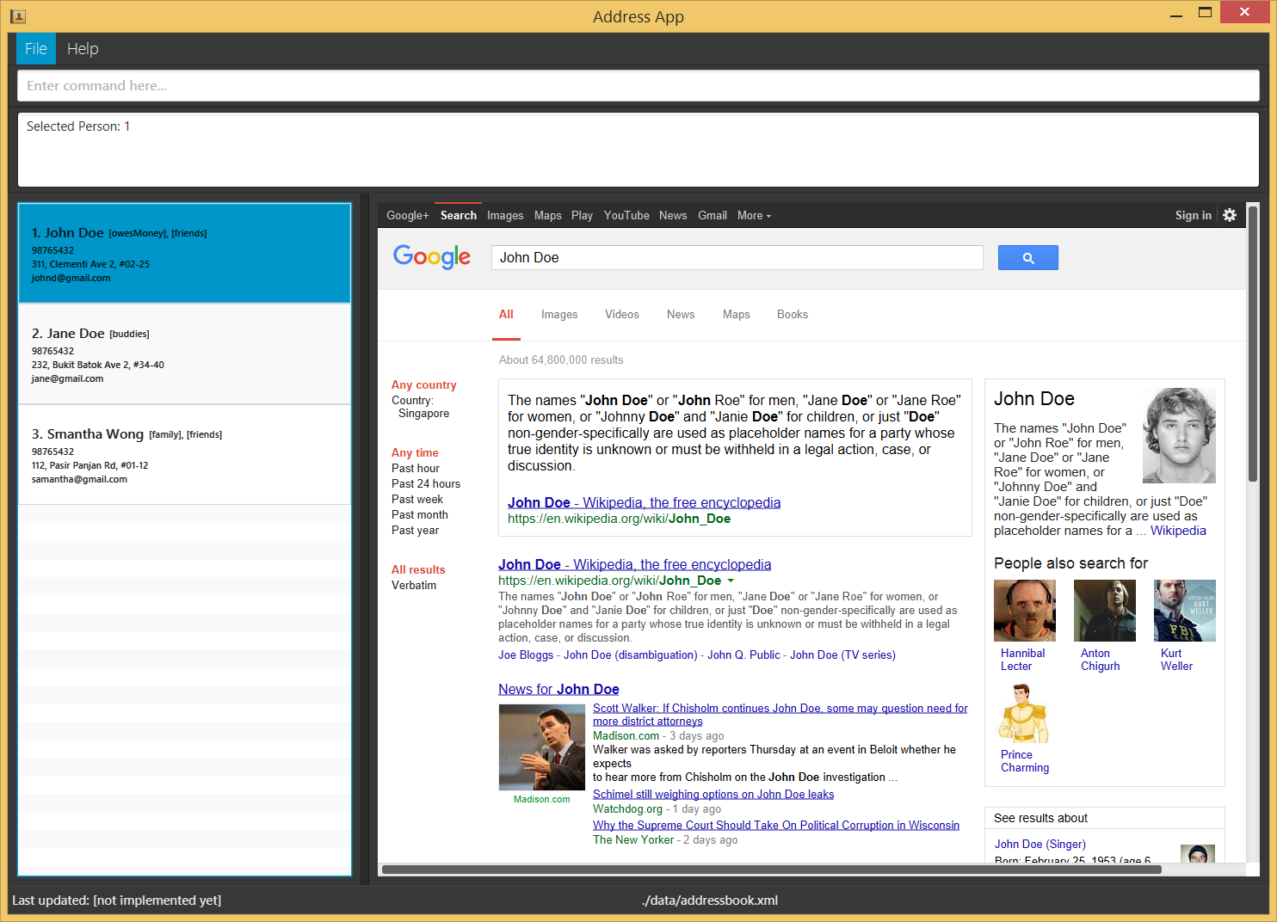This screenshot has height=922, width=1277.
Task: Select Smantha Wong contact card
Action: pos(185,455)
